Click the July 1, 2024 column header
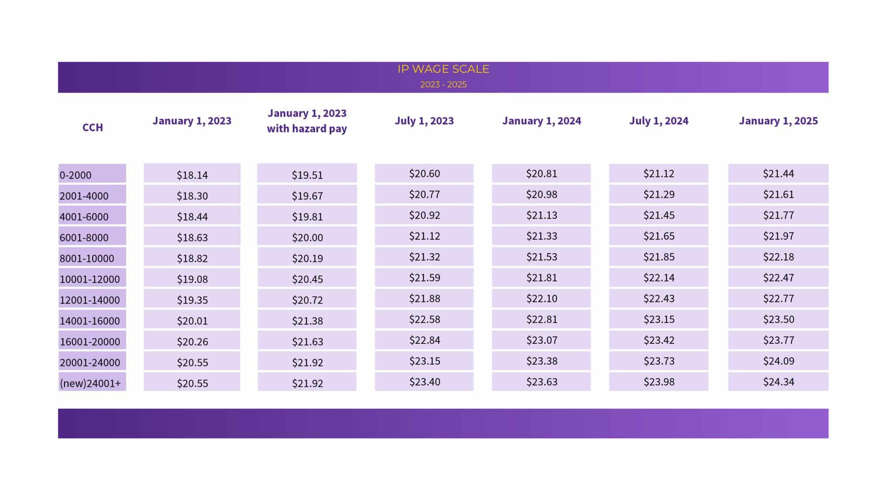Screen dimensions: 894x502 [x=659, y=121]
